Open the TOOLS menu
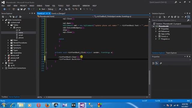The width and height of the screenshot is (192, 108). 61,6
